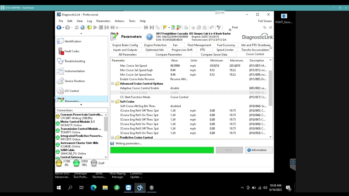349x196 pixels.
Task: Click the blue back navigation arrow
Action: coord(59,27)
